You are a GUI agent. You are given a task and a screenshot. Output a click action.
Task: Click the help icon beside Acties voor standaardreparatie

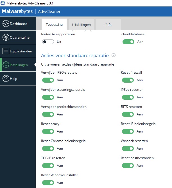pyautogui.click(x=114, y=55)
